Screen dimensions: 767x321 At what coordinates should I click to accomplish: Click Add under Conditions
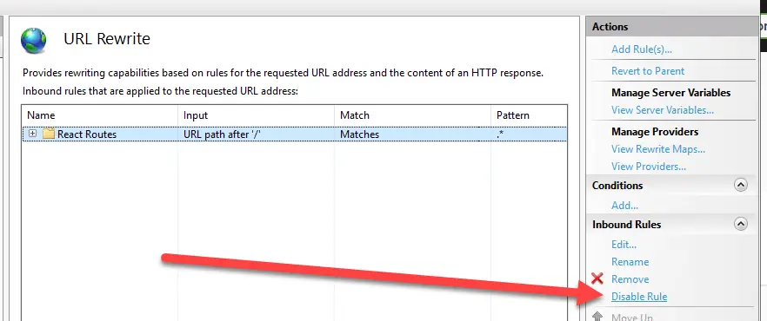(624, 206)
